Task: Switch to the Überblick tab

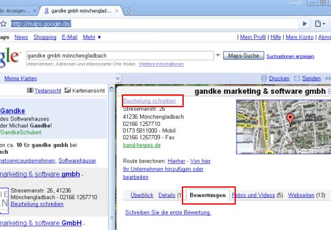Action: (142, 195)
